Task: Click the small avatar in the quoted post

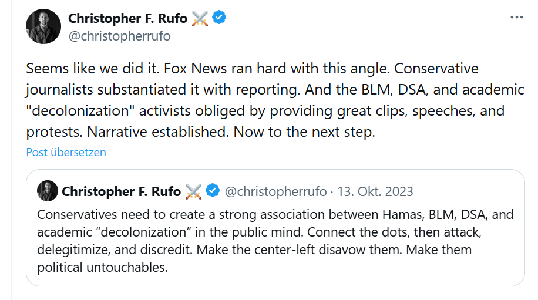Action: [48, 191]
